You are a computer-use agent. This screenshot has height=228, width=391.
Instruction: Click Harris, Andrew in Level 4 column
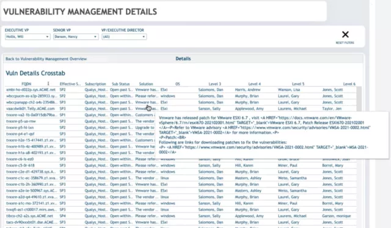(x=247, y=90)
